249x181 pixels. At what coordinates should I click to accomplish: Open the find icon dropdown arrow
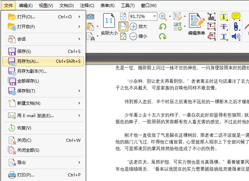pos(97,36)
